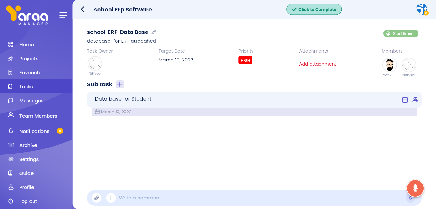Click Pratik member avatar
This screenshot has width=436, height=209.
pyautogui.click(x=389, y=65)
